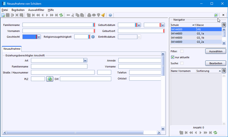
Task: Click the green refresh icon in top toolbar
Action: (61, 15)
